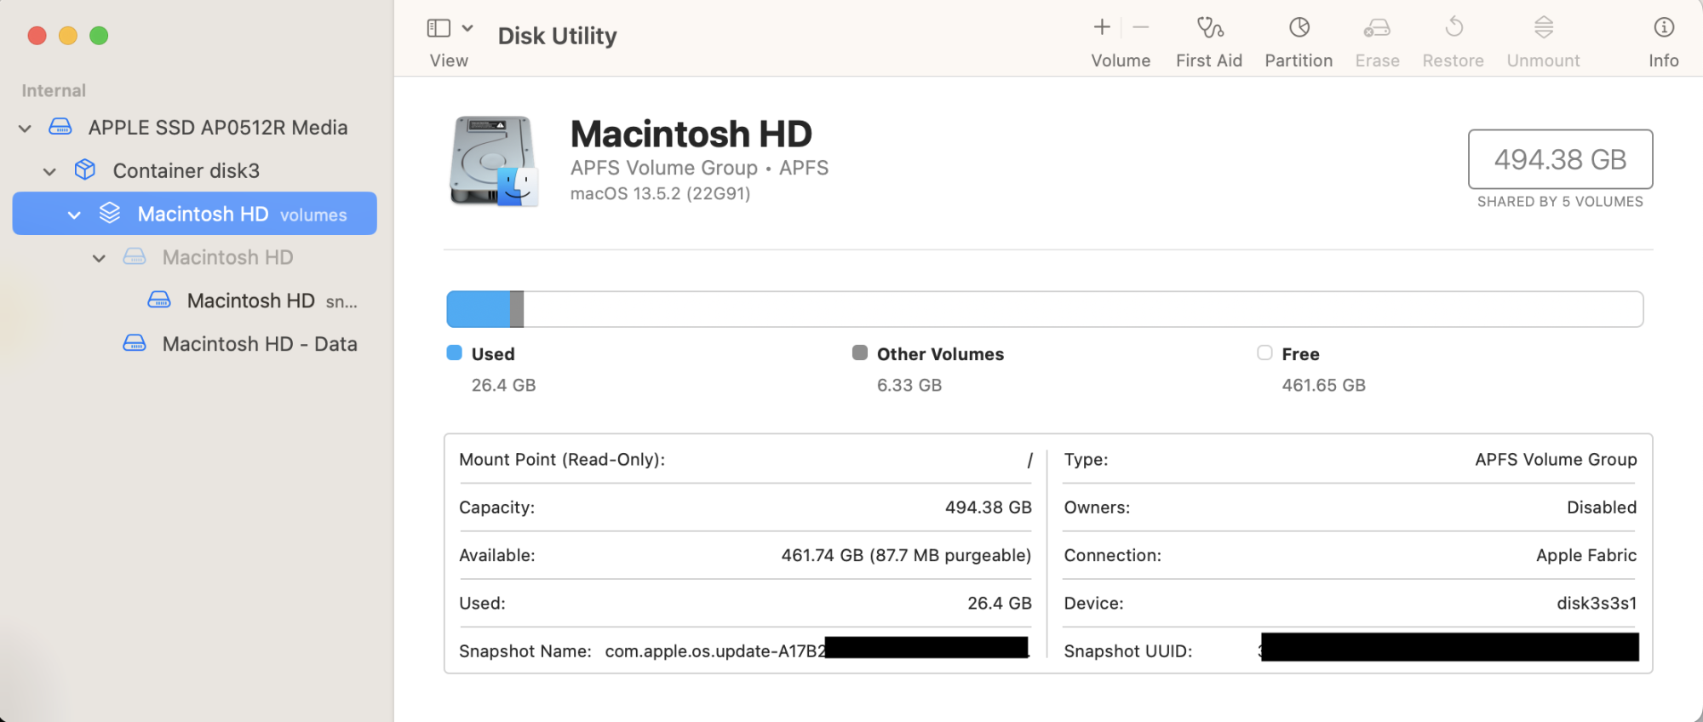The image size is (1703, 722).
Task: Click the greyed Macintosh HD drive icon
Action: tap(135, 256)
